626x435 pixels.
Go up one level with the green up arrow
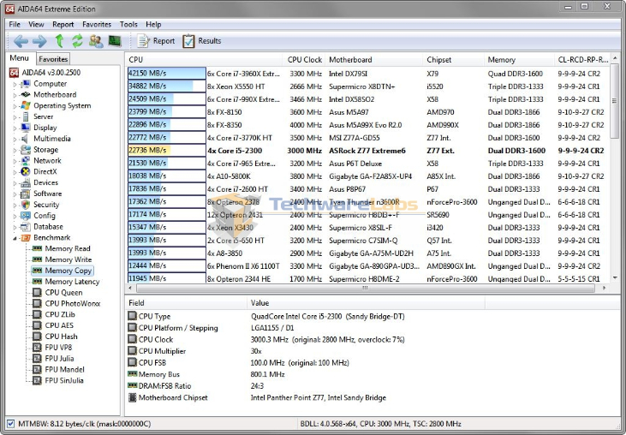[x=59, y=41]
